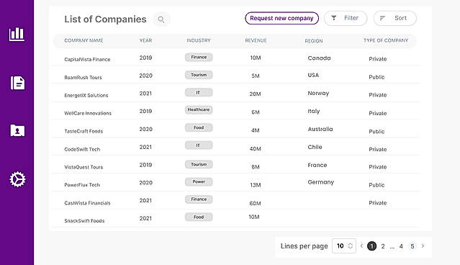The image size is (460, 265).
Task: Select the WellCare Innovations company name
Action: 88,113
